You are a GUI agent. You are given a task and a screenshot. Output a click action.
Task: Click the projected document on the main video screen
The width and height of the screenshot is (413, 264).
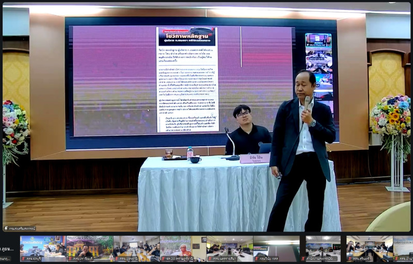pos(187,79)
